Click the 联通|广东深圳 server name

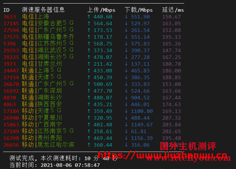click(x=42, y=91)
